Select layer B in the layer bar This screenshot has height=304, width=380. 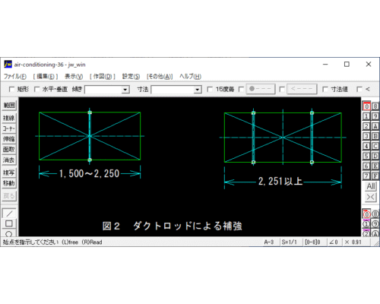tap(375, 136)
